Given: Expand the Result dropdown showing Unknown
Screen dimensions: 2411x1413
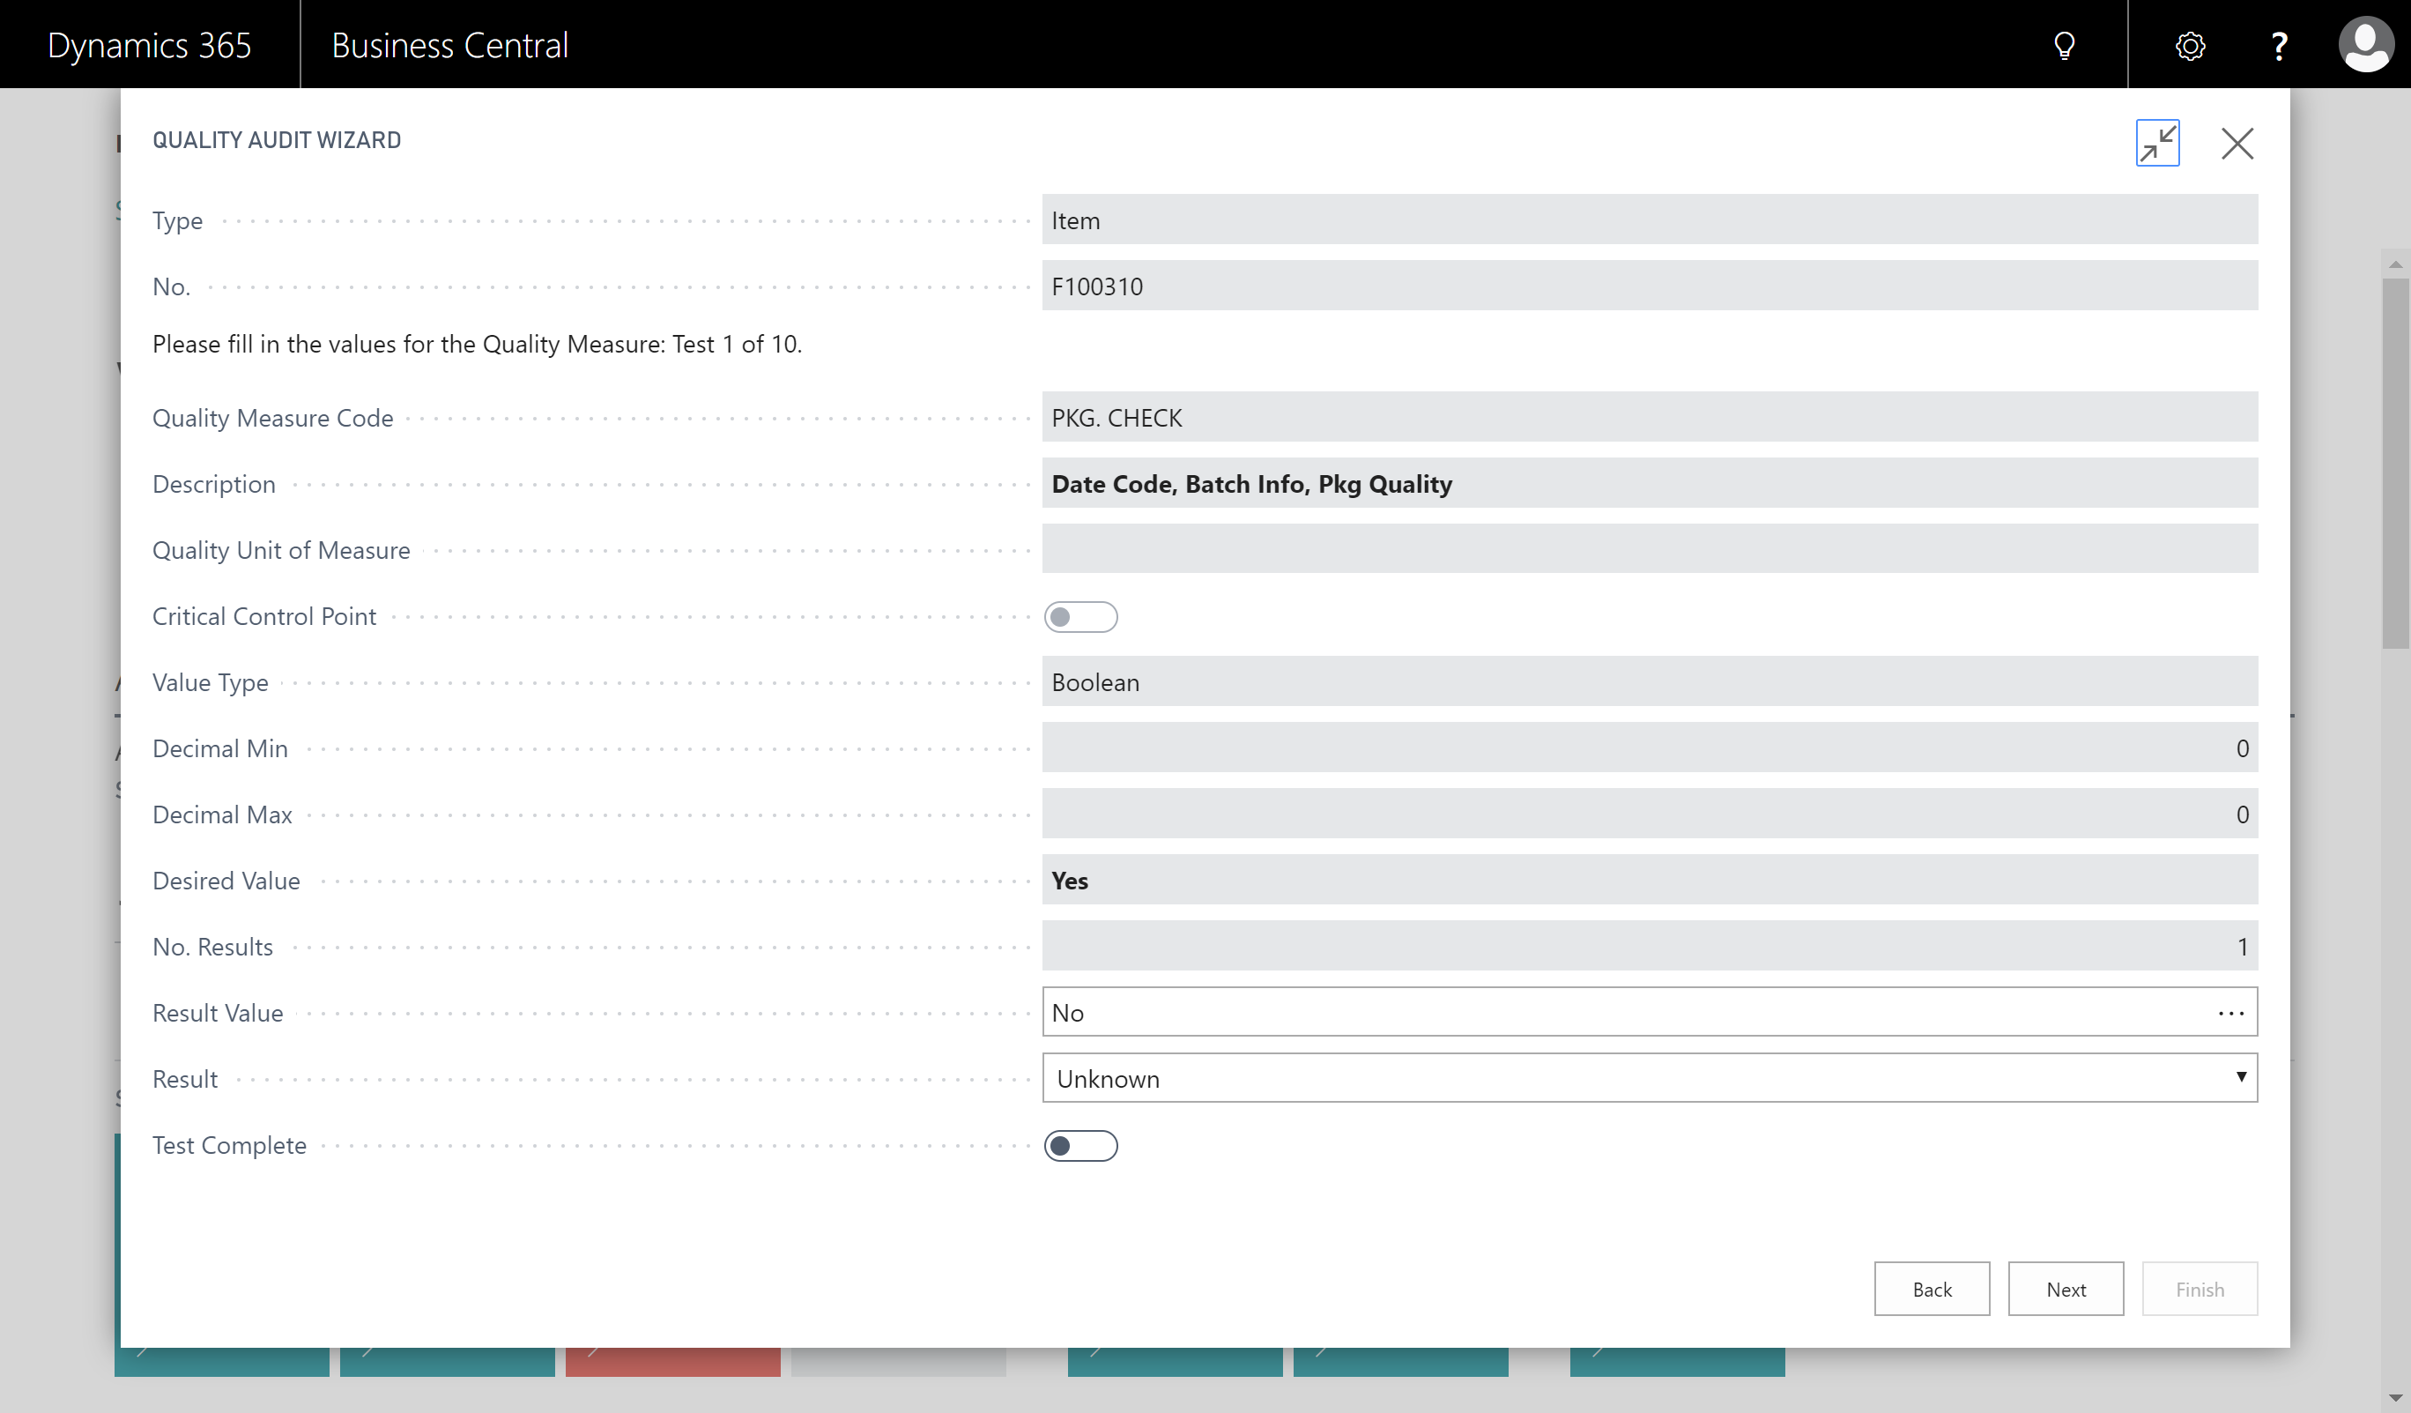Looking at the screenshot, I should click(x=1627, y=1079).
